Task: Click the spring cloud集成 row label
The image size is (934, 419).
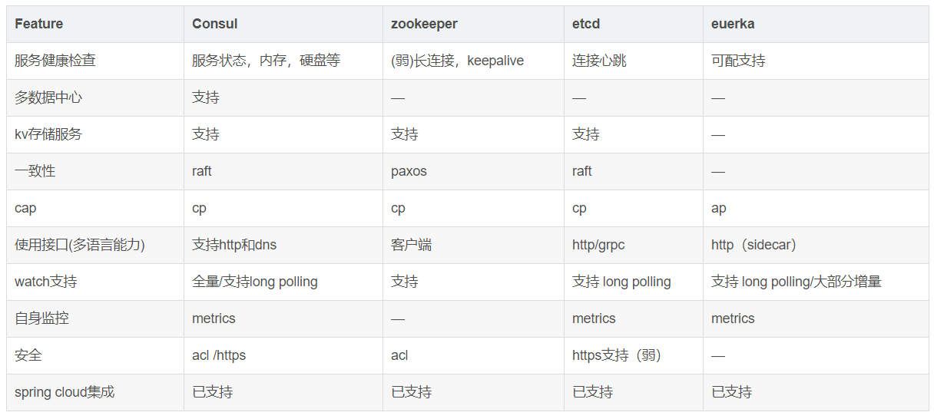Action: coord(65,392)
